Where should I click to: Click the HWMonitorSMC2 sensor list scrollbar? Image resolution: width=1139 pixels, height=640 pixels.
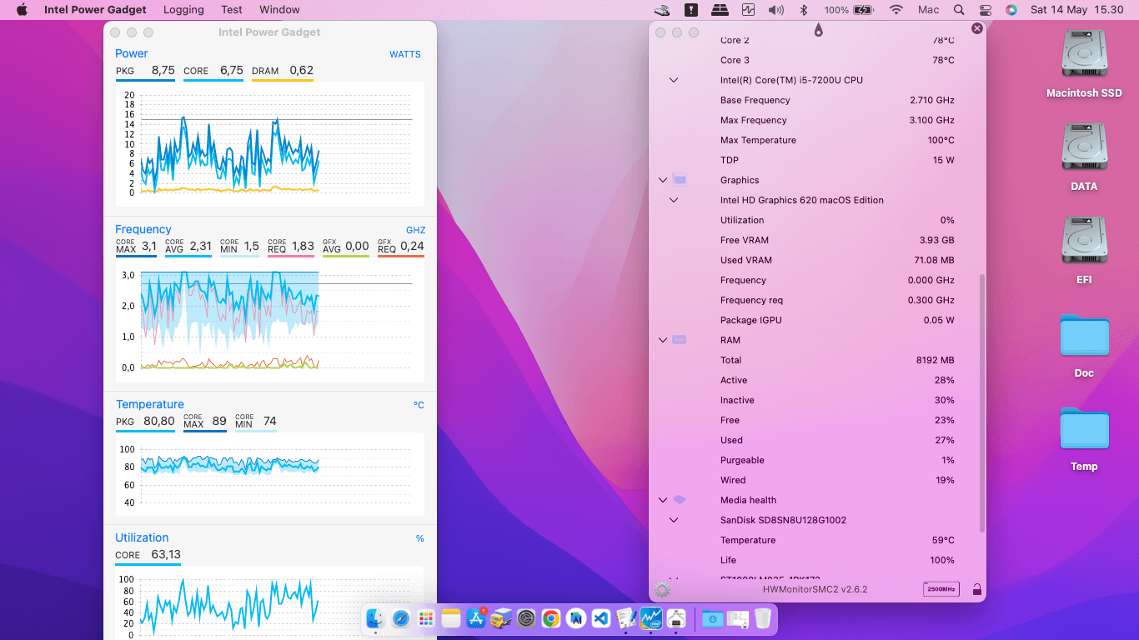982,403
